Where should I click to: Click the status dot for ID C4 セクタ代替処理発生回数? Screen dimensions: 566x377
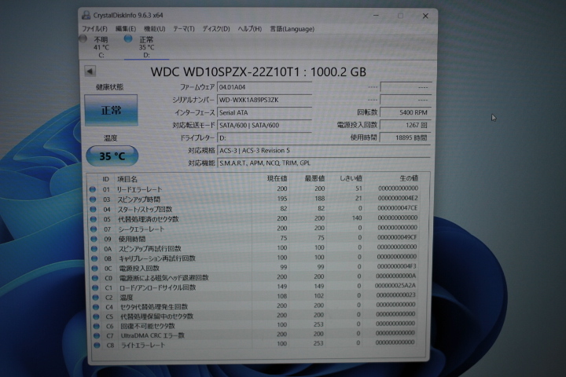96,306
